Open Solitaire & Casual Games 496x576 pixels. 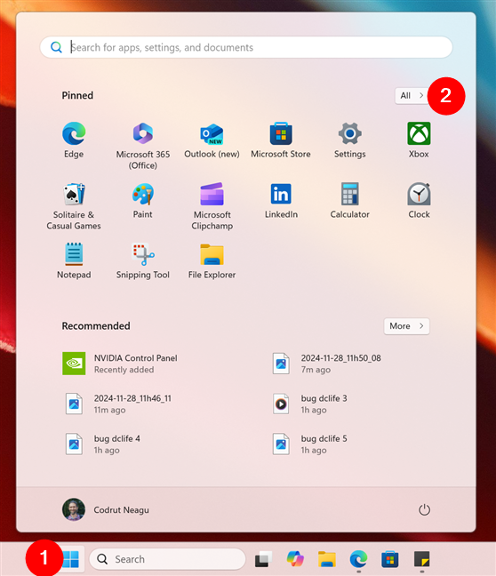[74, 206]
